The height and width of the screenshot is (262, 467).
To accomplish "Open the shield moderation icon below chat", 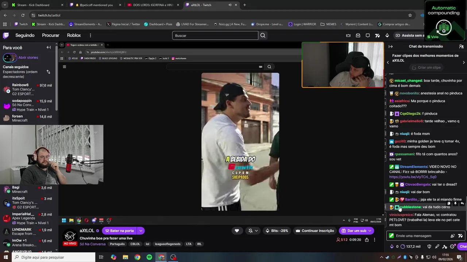I will [429, 246].
